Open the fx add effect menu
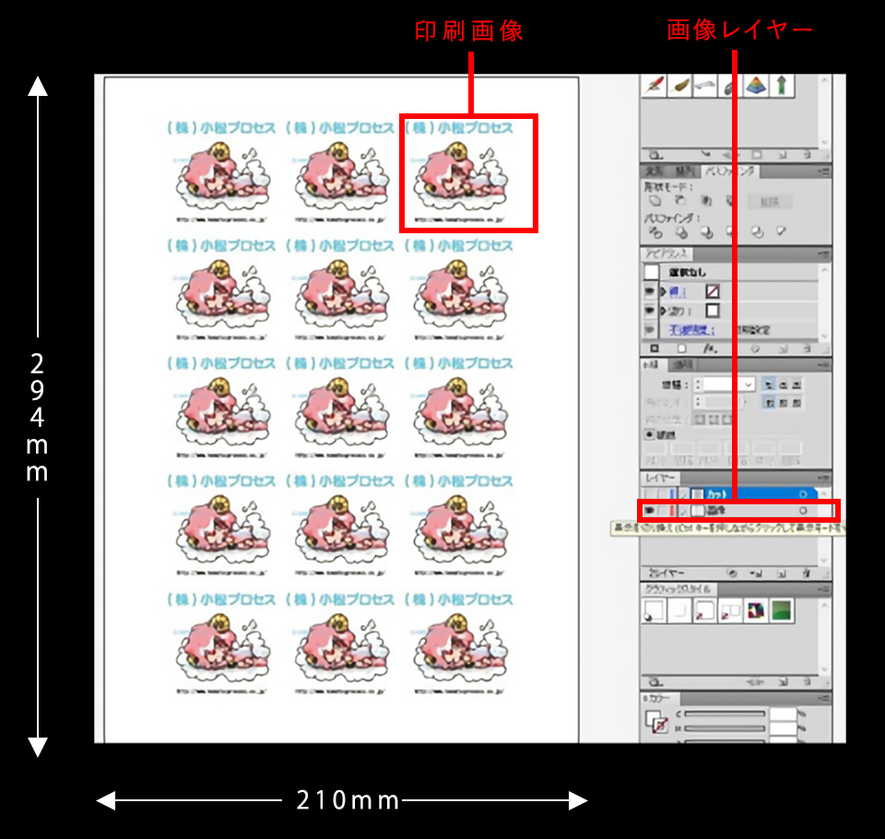 [x=710, y=349]
